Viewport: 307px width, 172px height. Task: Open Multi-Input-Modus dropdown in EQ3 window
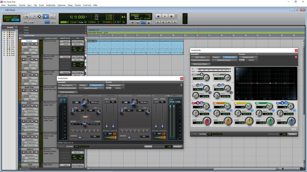201,64
